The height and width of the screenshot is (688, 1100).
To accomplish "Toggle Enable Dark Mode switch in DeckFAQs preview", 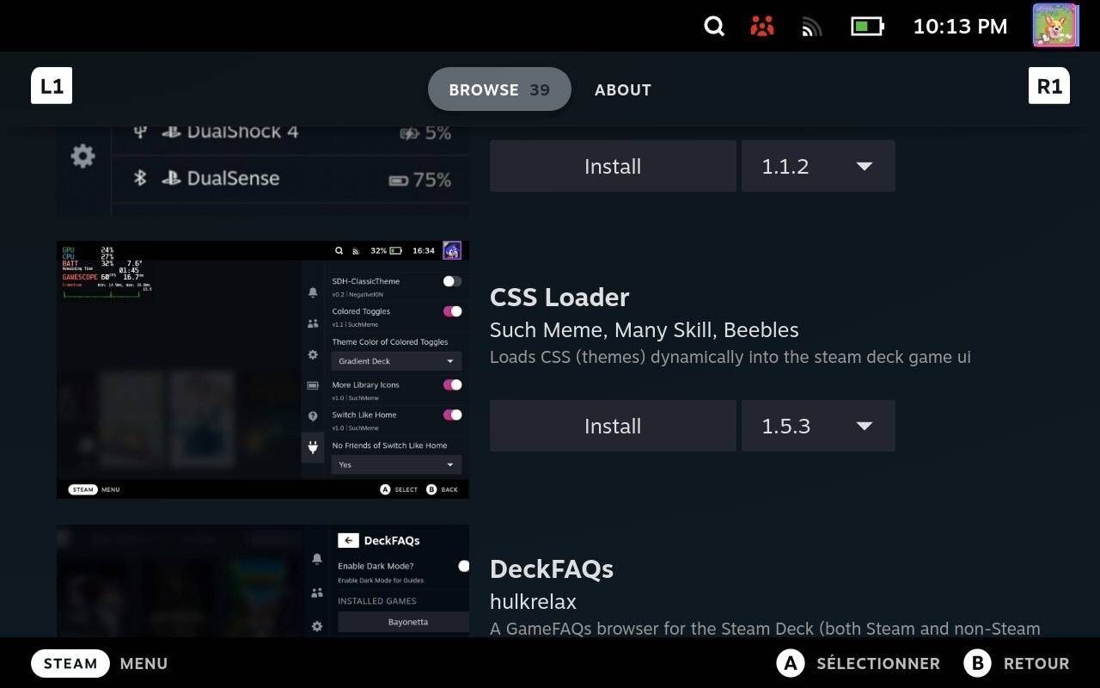I will [x=463, y=566].
